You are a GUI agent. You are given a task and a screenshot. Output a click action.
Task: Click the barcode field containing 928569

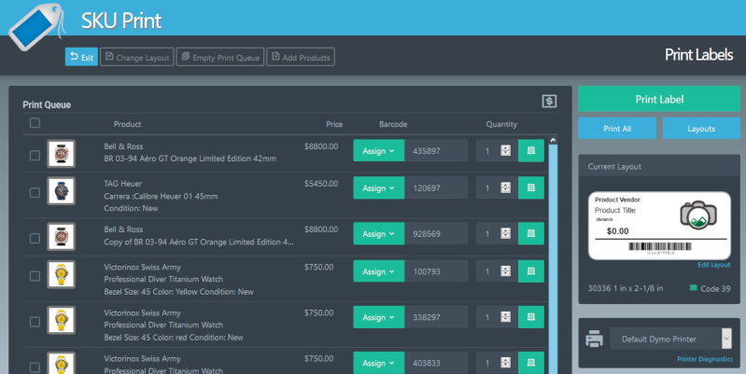436,233
